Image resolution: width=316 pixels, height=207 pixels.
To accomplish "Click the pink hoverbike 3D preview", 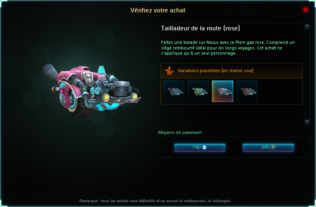I will (92, 90).
